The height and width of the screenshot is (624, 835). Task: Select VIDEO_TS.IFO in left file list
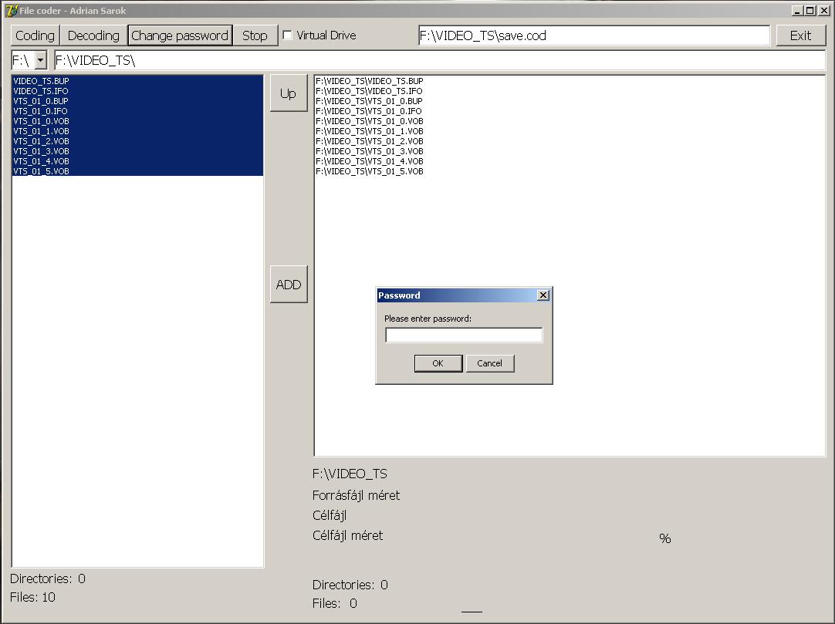point(137,91)
